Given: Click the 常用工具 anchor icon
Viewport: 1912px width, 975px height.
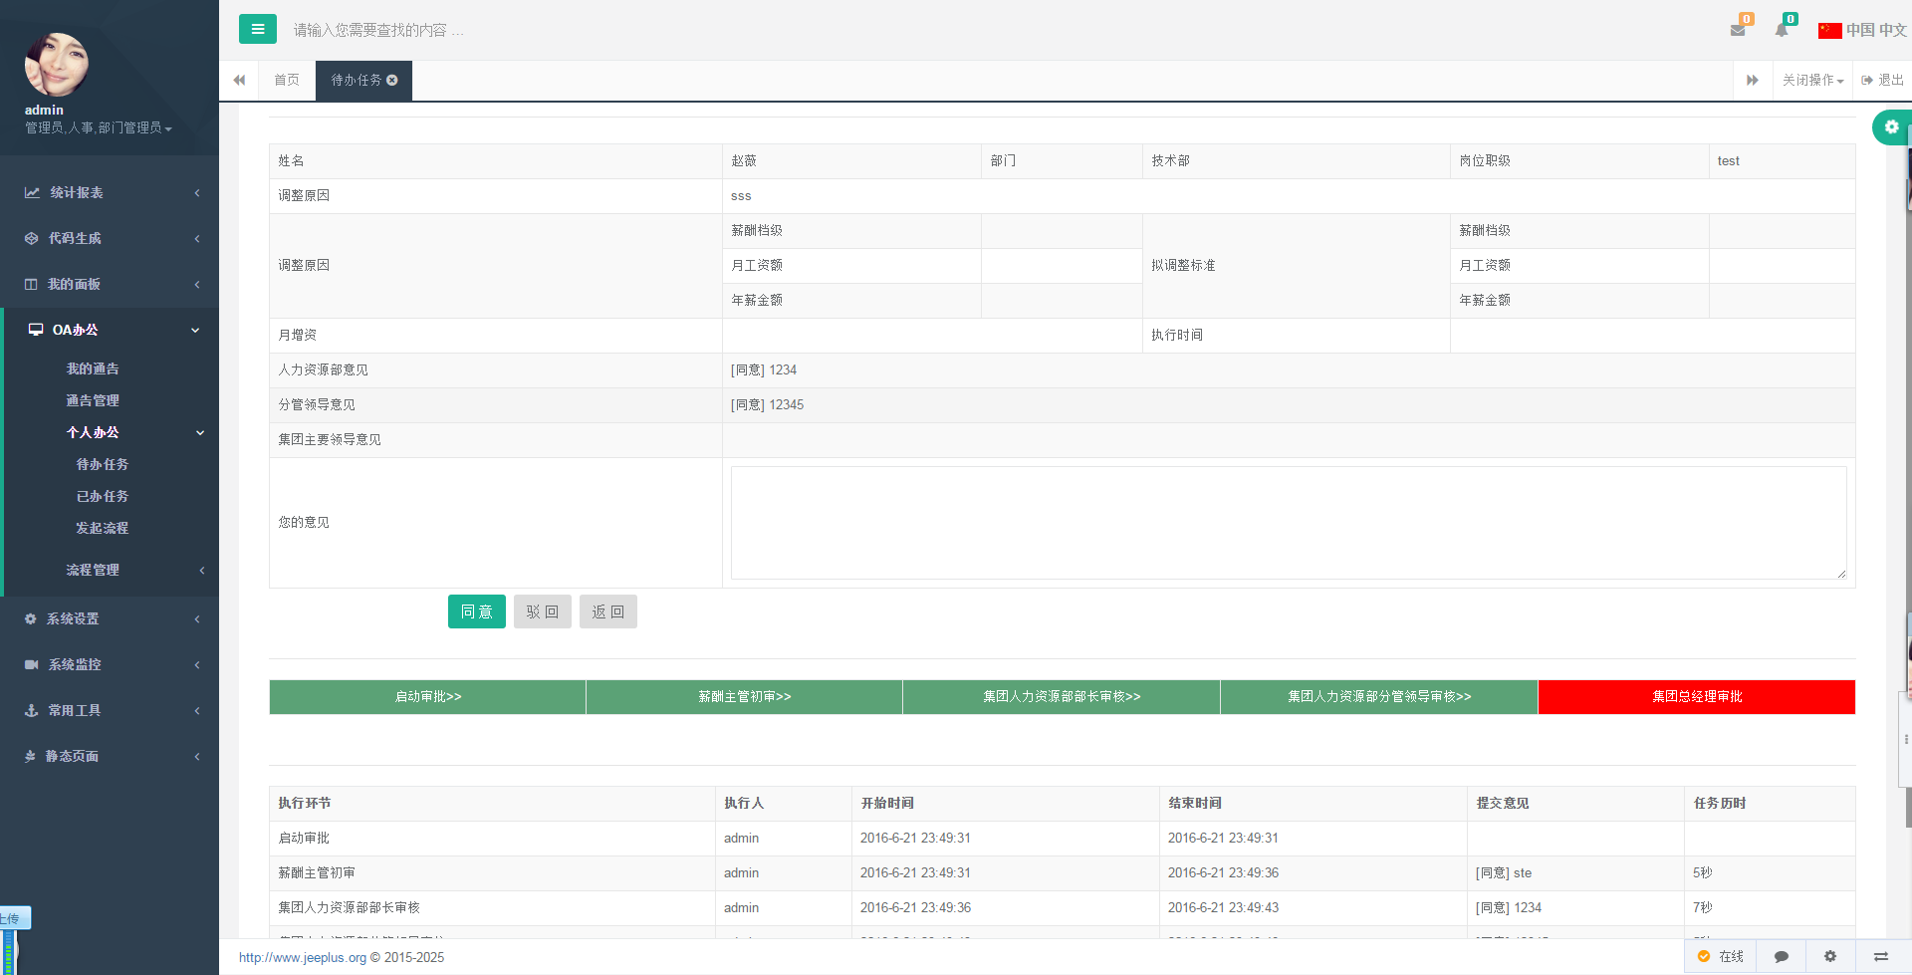Looking at the screenshot, I should pyautogui.click(x=31, y=710).
